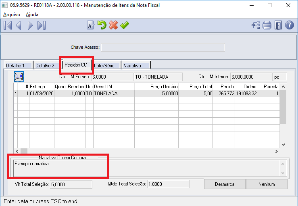Click grid horizontal scroll left arrow

[x=17, y=151]
